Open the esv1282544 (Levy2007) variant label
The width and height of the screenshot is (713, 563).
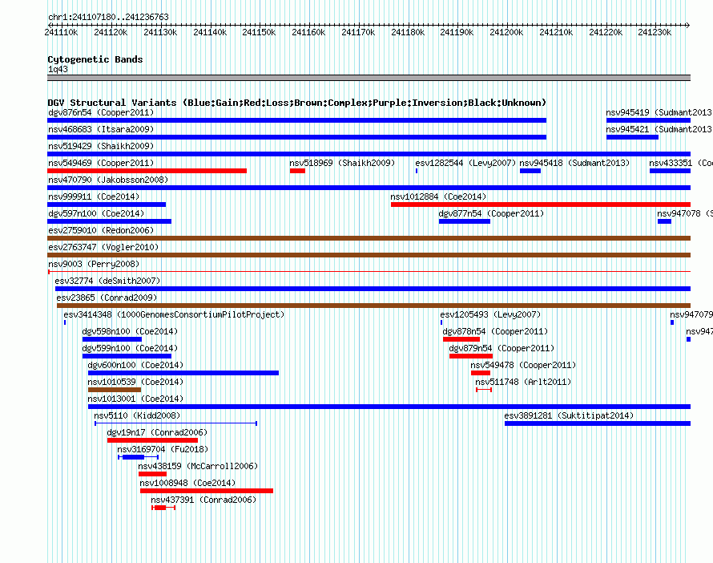click(465, 163)
